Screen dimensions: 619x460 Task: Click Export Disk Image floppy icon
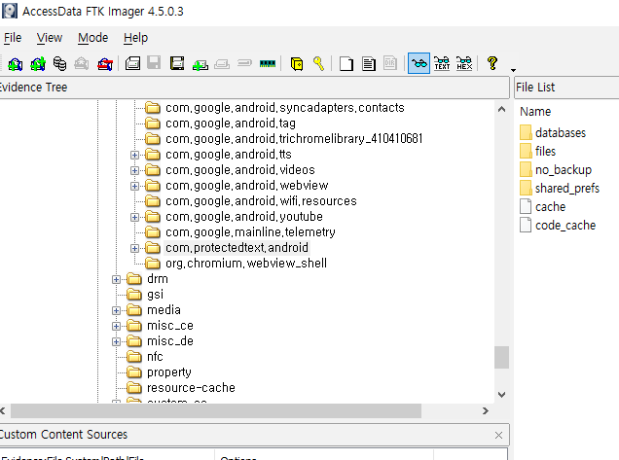pyautogui.click(x=154, y=63)
